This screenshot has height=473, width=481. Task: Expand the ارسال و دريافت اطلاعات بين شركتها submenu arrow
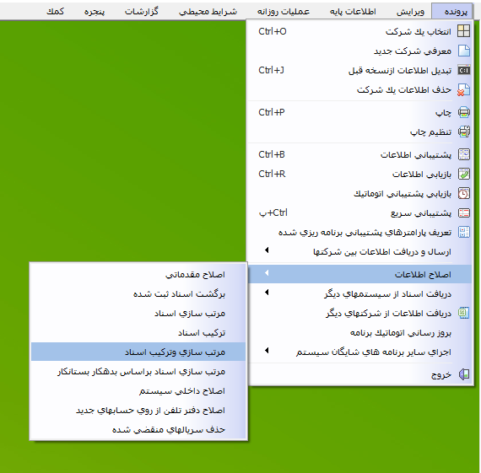point(267,250)
